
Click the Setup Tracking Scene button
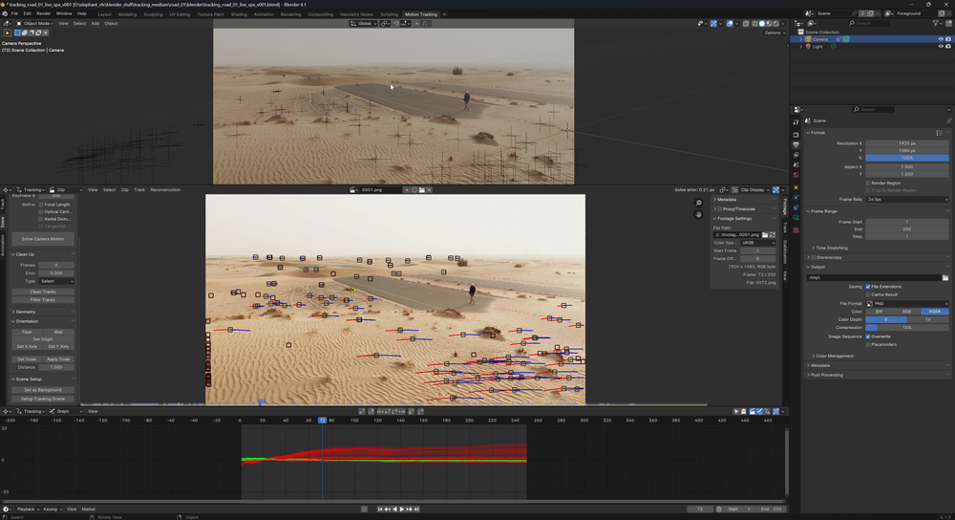43,399
